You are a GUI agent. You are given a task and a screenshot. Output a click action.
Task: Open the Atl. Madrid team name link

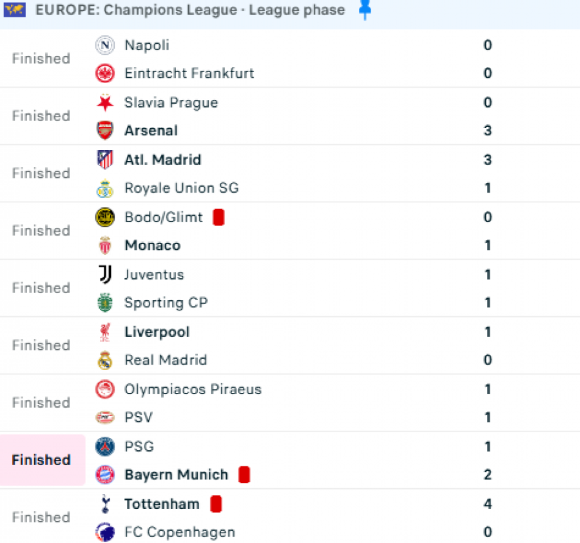pyautogui.click(x=162, y=160)
